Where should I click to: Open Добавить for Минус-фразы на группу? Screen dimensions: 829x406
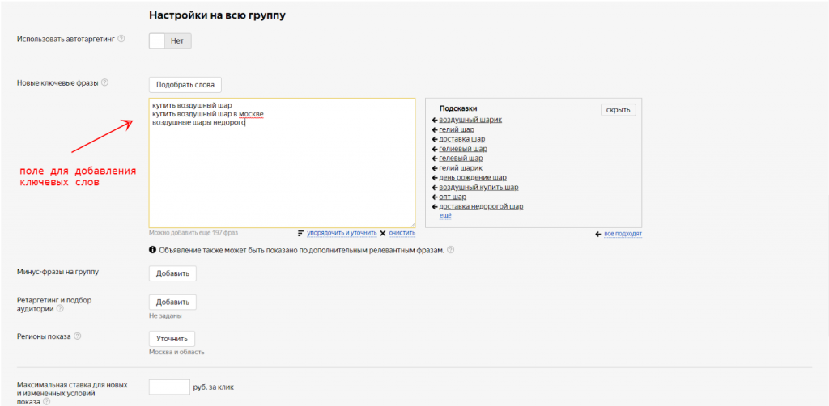click(172, 273)
